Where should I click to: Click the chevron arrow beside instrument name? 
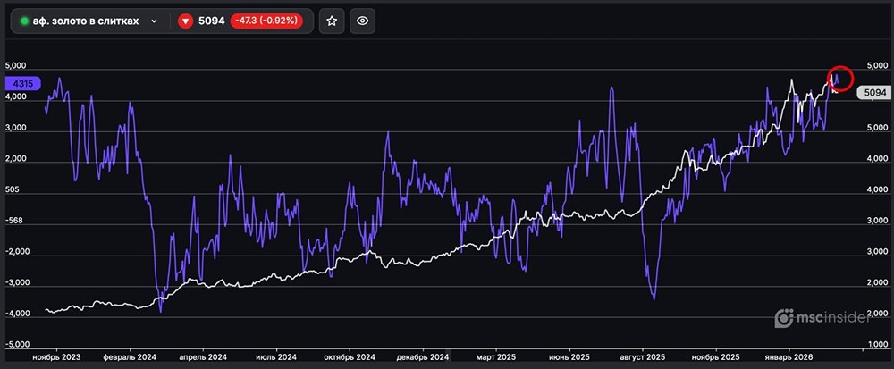pyautogui.click(x=155, y=21)
